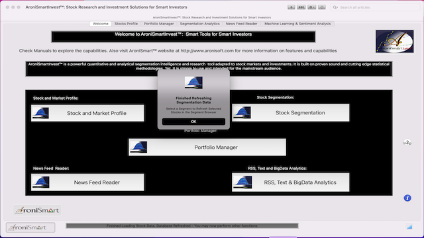Open the Portfolio Manager tab
424x238 pixels.
click(x=159, y=24)
